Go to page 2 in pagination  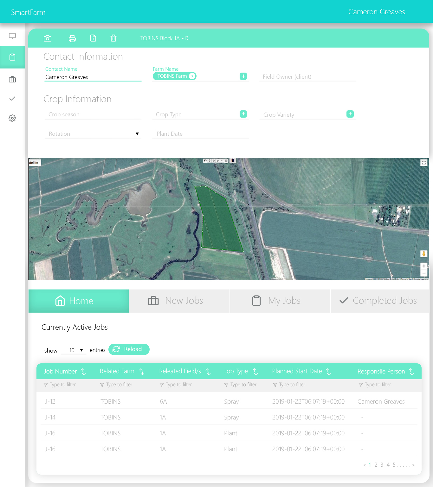376,465
